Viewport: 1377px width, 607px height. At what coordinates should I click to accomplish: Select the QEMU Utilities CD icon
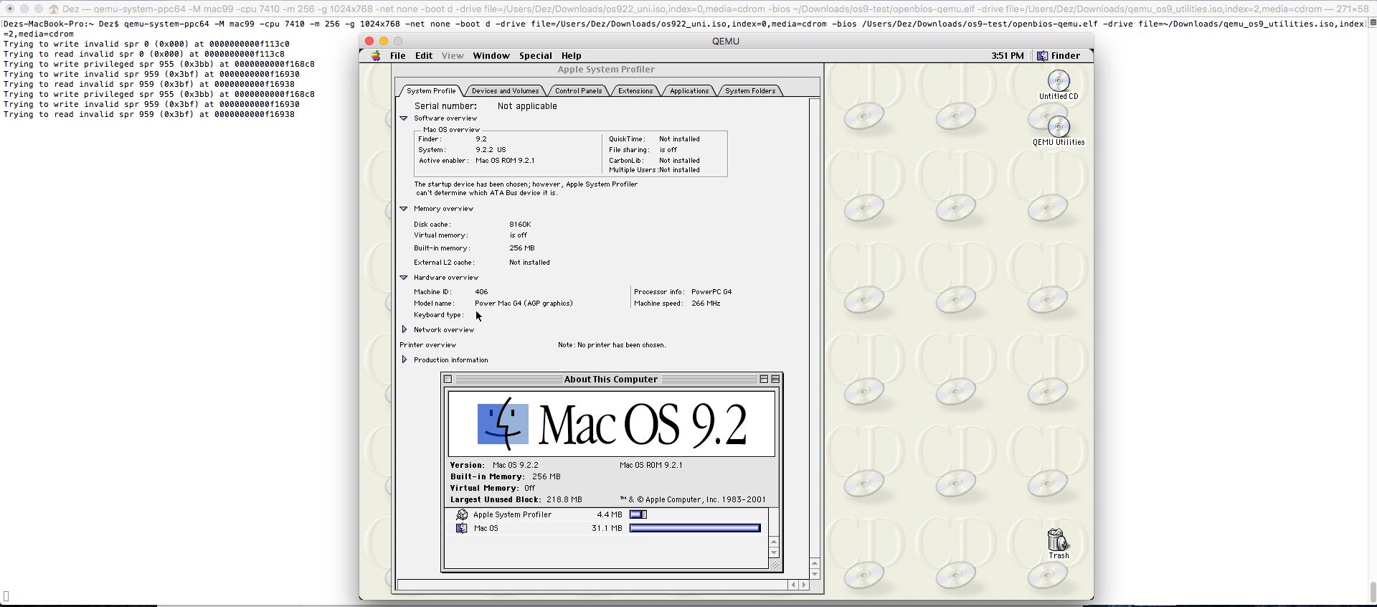tap(1059, 127)
